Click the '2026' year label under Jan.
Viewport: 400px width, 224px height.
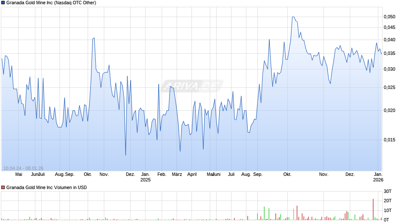pos(378,180)
